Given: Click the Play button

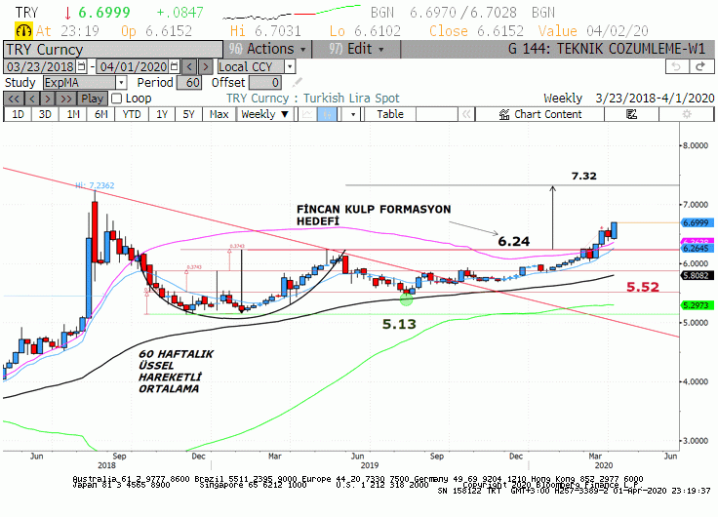Looking at the screenshot, I should pos(93,99).
